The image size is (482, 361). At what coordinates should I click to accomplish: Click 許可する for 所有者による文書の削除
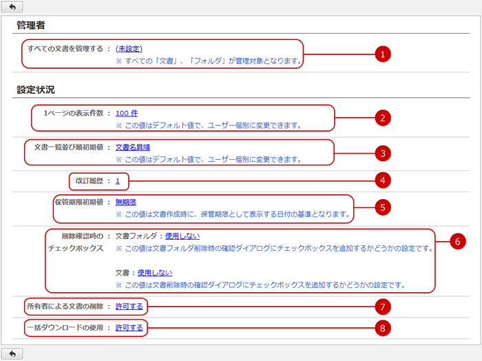point(129,307)
